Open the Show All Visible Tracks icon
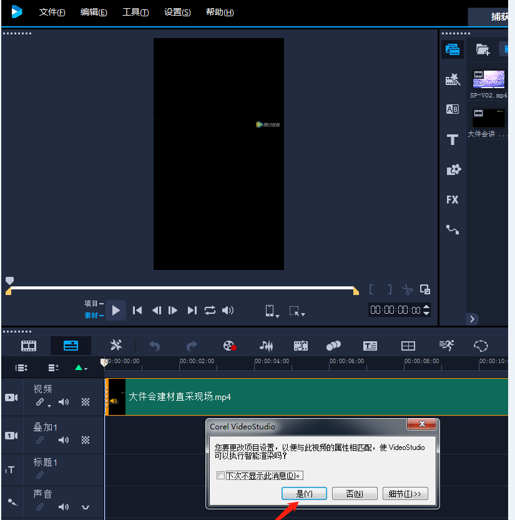The image size is (515, 520). click(x=21, y=367)
